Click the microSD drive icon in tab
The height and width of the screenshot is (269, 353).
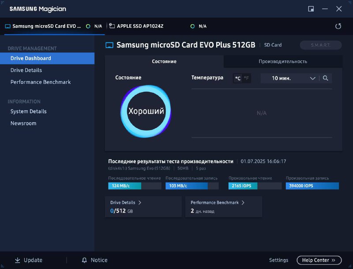[x=8, y=26]
